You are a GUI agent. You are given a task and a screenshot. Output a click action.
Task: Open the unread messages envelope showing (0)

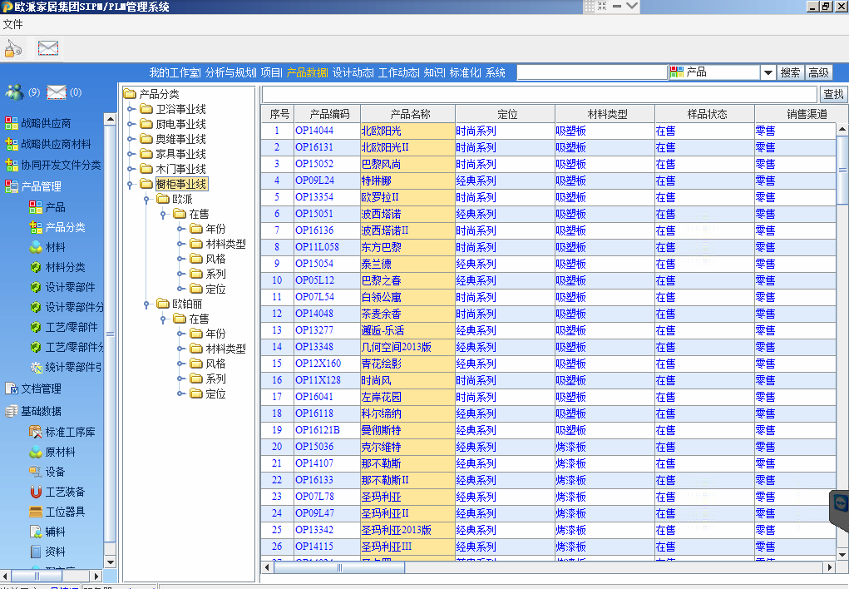pyautogui.click(x=57, y=92)
